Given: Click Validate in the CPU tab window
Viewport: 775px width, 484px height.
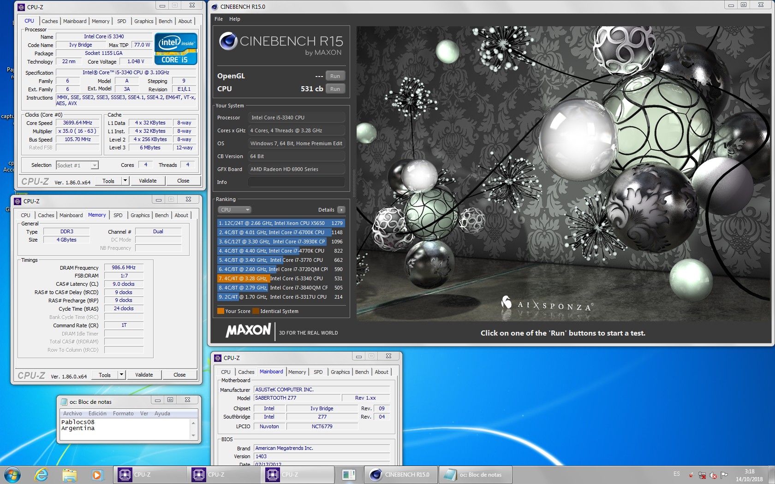Looking at the screenshot, I should [x=148, y=181].
